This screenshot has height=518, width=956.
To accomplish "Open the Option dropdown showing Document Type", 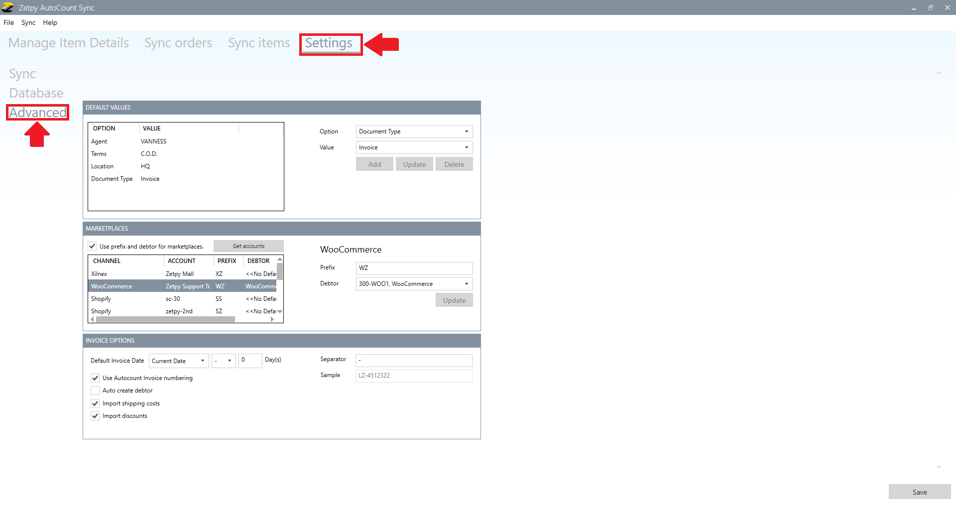I will click(414, 131).
